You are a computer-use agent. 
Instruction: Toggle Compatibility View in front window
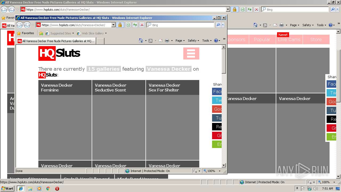pyautogui.click(x=128, y=25)
